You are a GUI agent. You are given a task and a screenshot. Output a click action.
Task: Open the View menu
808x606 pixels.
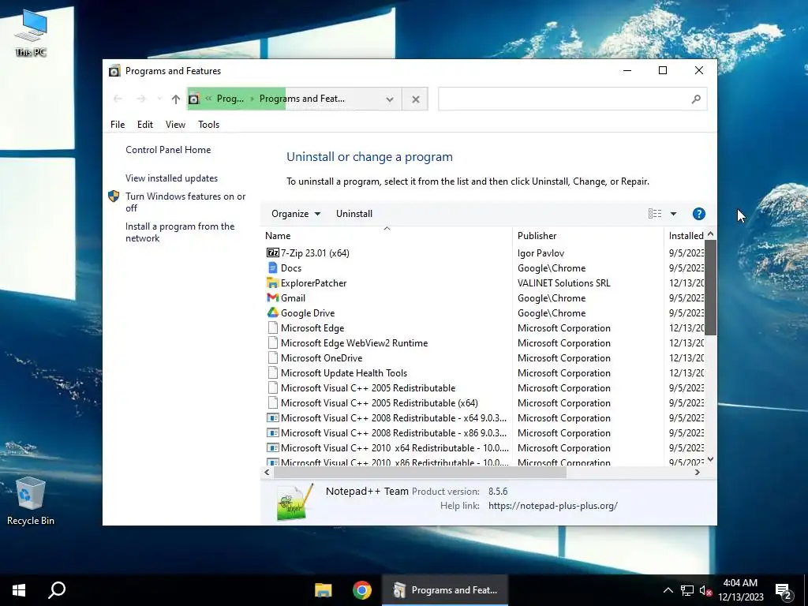click(175, 124)
